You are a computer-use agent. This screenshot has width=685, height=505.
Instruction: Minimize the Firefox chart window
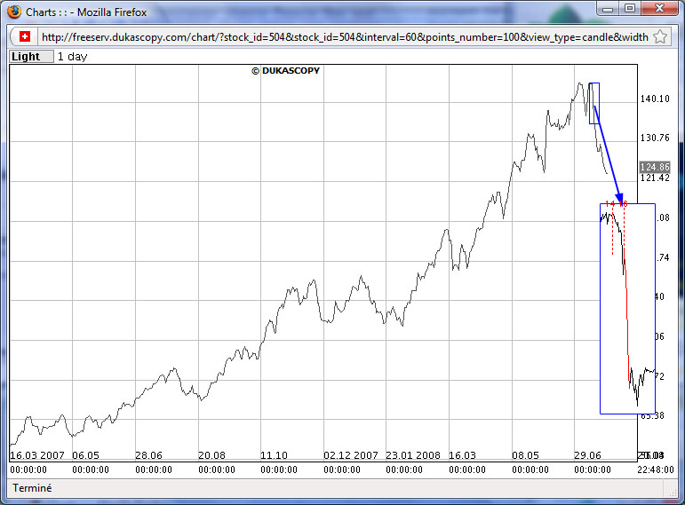[x=609, y=9]
